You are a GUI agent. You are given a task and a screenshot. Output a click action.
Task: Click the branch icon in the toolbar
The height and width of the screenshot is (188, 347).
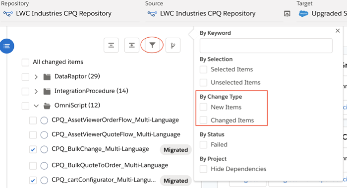point(173,45)
